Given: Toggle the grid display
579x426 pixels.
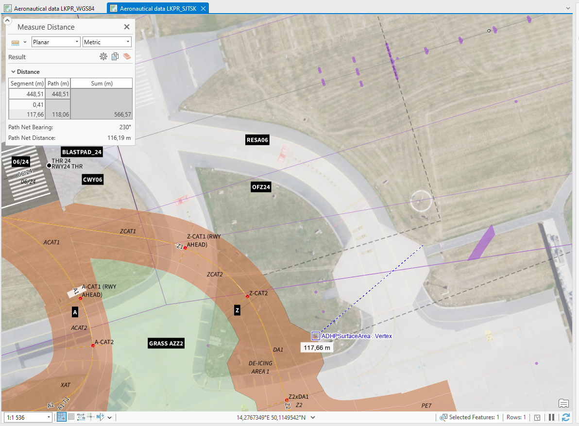Looking at the screenshot, I should coord(71,417).
